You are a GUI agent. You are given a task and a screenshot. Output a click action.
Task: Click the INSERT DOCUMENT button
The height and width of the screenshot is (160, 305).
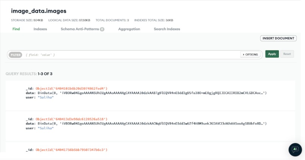279,38
